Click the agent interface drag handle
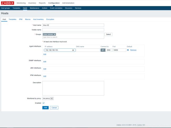 tap(44, 50)
